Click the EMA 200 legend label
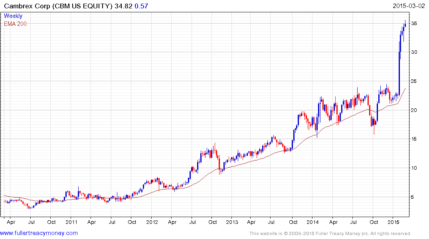Image resolution: width=429 pixels, height=239 pixels. 15,24
